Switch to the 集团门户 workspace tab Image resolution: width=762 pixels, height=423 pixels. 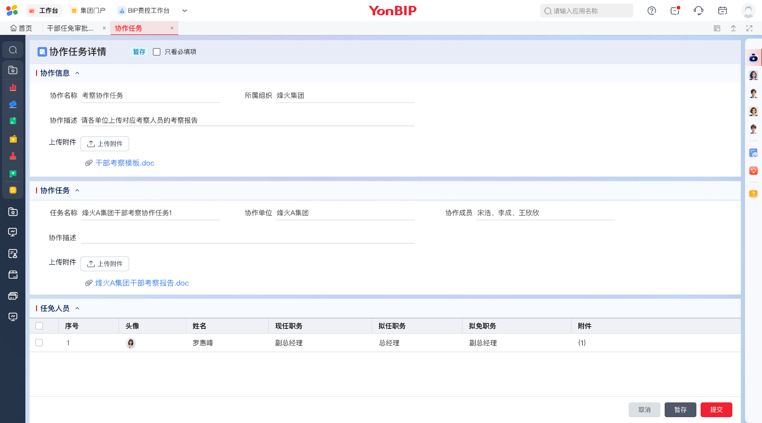pos(88,11)
